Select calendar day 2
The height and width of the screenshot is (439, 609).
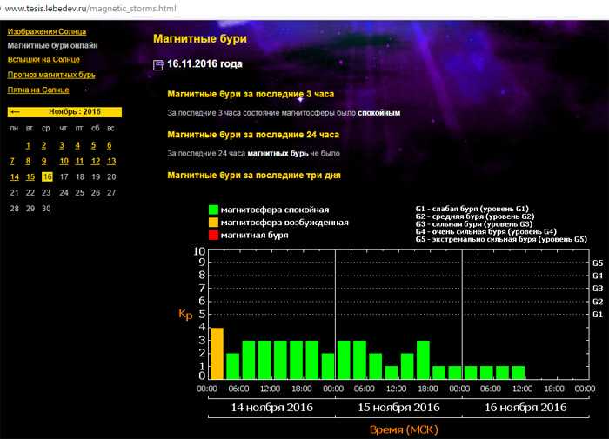coord(43,145)
